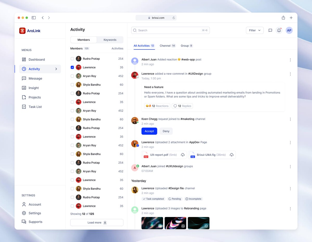The width and height of the screenshot is (312, 242).
Task: Open a new browser tab with plus icon
Action: click(291, 18)
